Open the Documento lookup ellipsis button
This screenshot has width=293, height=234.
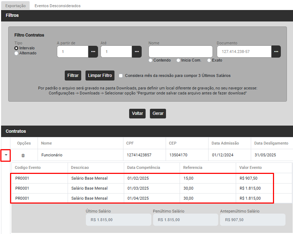(276, 52)
